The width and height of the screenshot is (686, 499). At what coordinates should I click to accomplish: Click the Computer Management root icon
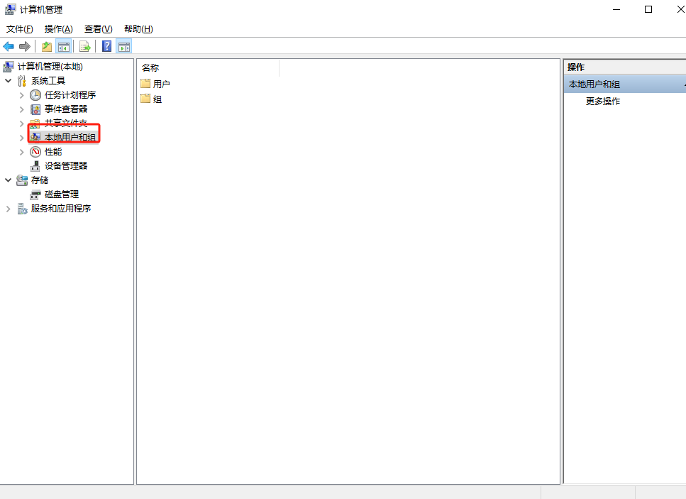click(x=9, y=67)
